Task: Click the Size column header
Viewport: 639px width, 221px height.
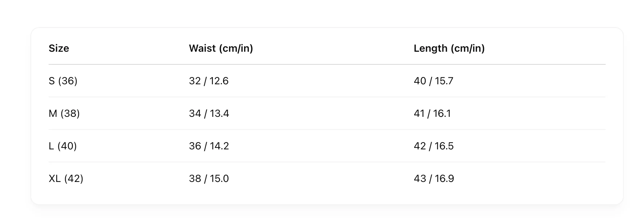Action: click(59, 48)
